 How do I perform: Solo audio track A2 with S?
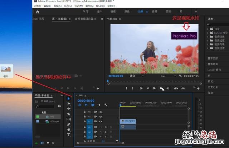105,132
